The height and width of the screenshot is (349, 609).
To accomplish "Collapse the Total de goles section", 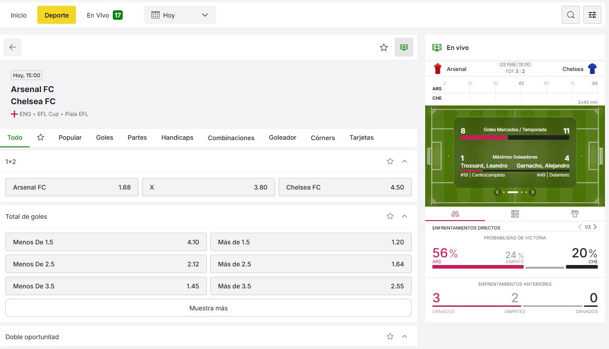I will pos(405,216).
